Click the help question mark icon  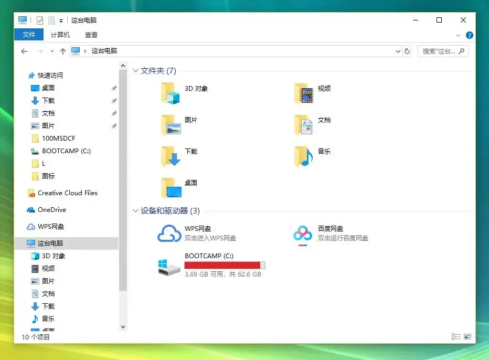pyautogui.click(x=470, y=35)
